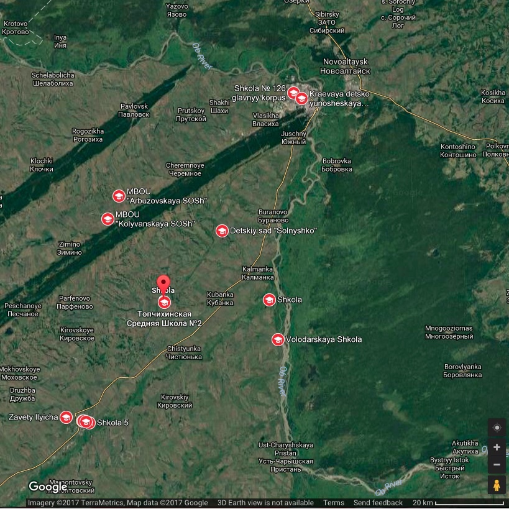Select the Detskiy sad "Solnyshko" marker

(222, 231)
